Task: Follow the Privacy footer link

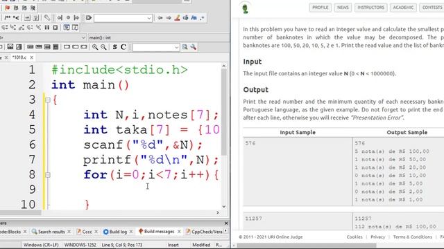Action: click(x=377, y=237)
